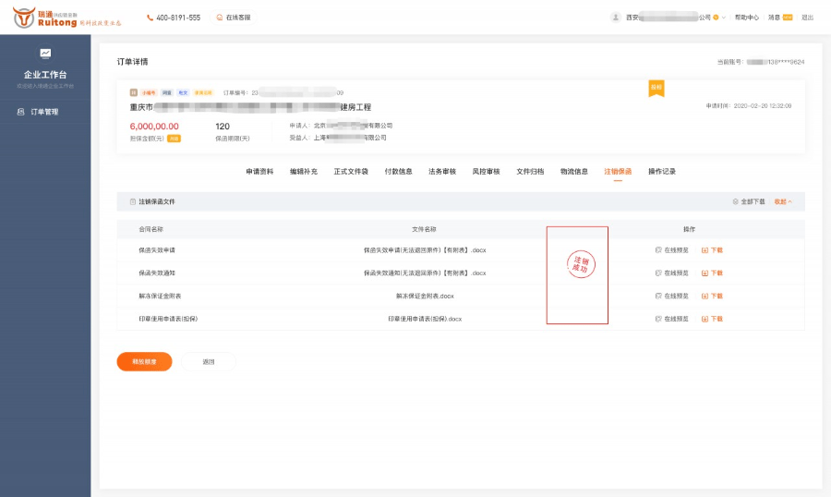Expand the account dropdown chevron
Image resolution: width=831 pixels, height=497 pixels.
(x=723, y=18)
